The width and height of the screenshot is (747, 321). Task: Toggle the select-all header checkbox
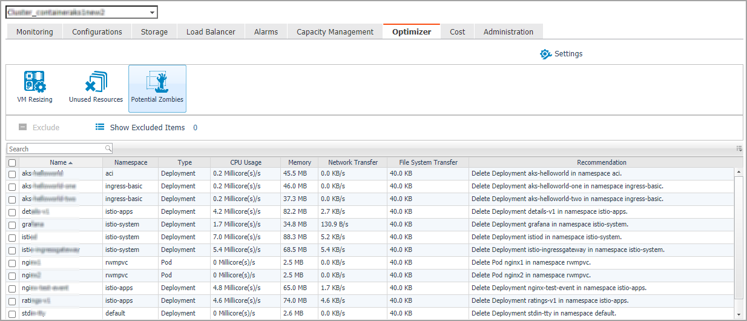tap(12, 163)
